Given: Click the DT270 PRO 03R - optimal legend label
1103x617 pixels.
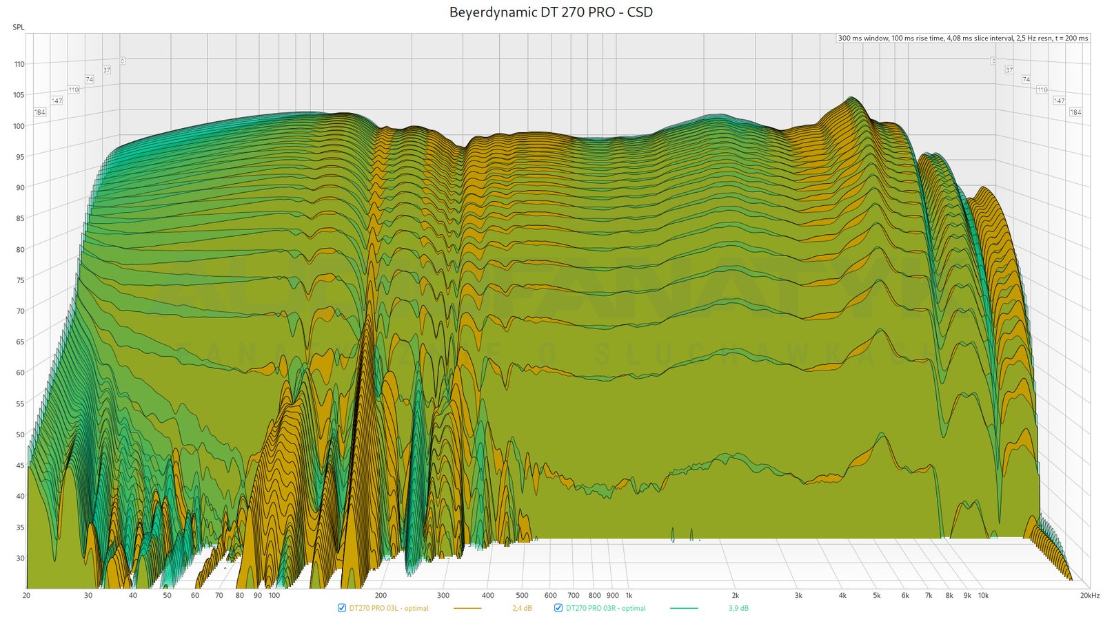Looking at the screenshot, I should [605, 609].
